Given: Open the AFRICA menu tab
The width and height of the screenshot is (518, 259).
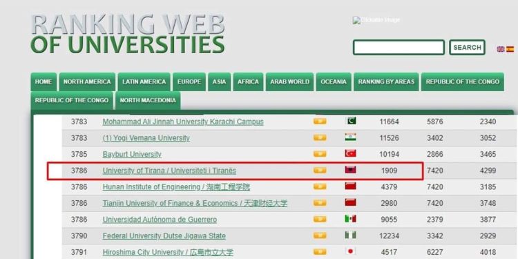Looking at the screenshot, I should pos(248,81).
